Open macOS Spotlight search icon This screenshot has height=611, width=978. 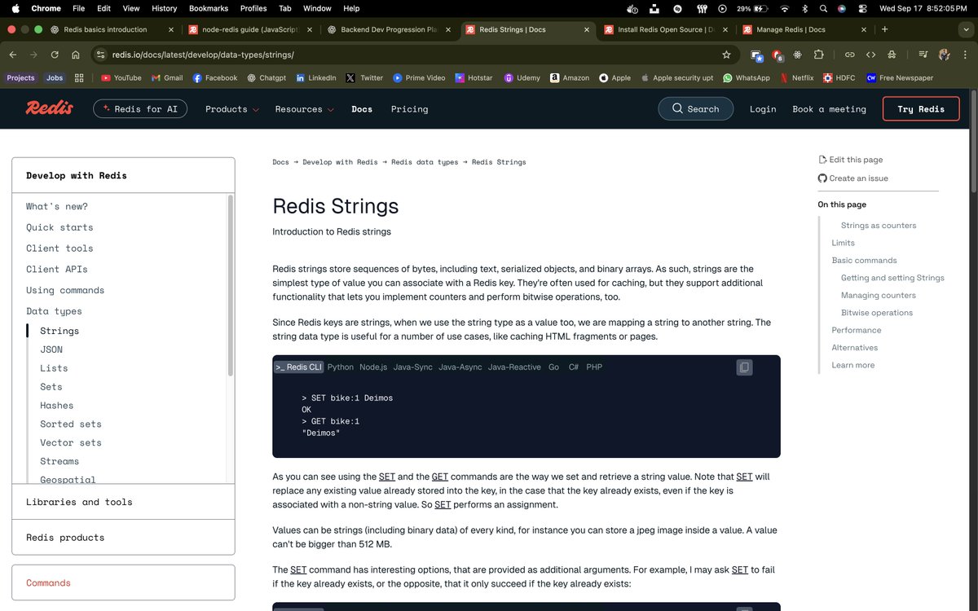[823, 8]
